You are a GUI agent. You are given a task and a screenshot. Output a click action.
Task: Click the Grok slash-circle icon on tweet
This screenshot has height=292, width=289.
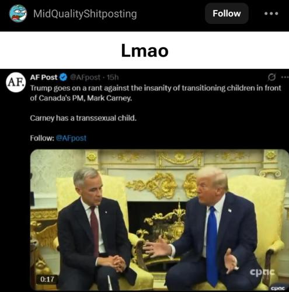coord(271,77)
